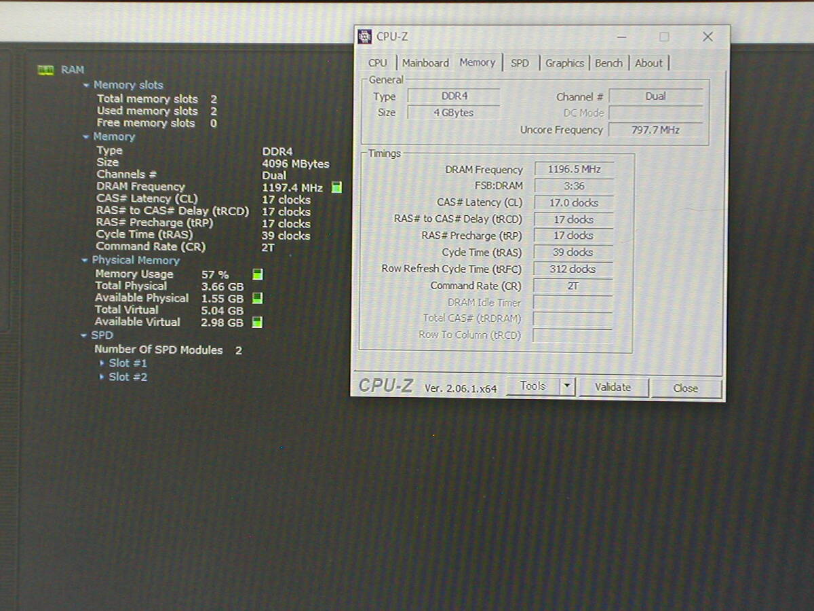
Task: Click the Validate button
Action: (613, 388)
